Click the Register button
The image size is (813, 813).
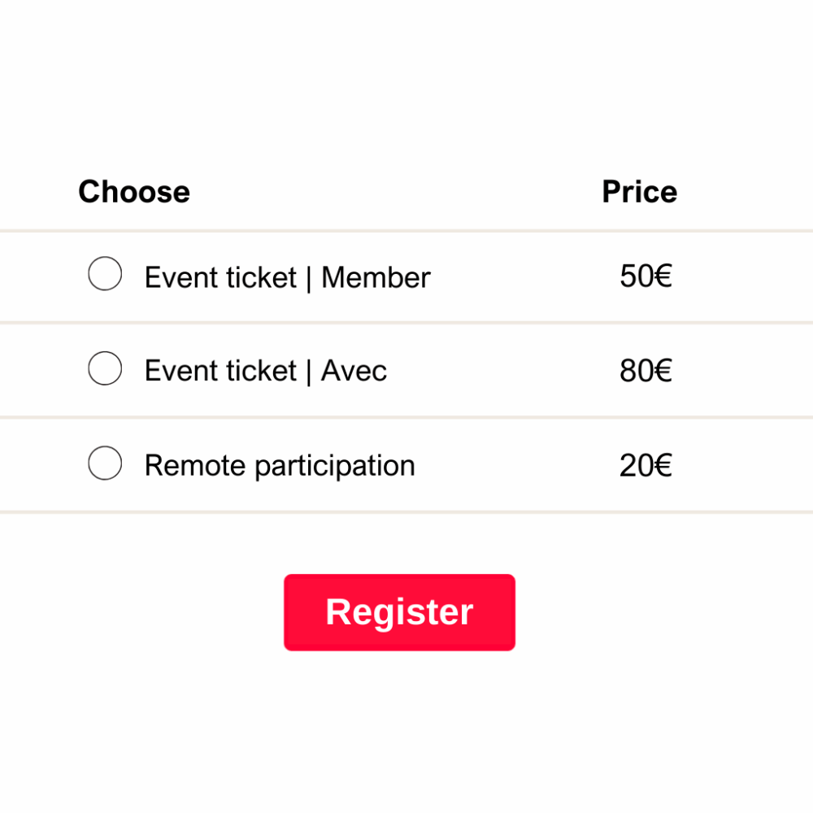pyautogui.click(x=398, y=611)
